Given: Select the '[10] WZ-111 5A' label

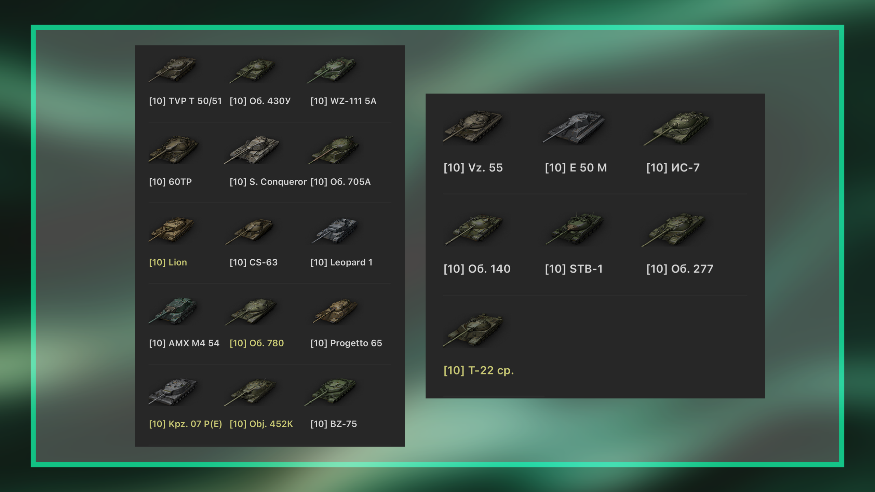Looking at the screenshot, I should click(343, 101).
